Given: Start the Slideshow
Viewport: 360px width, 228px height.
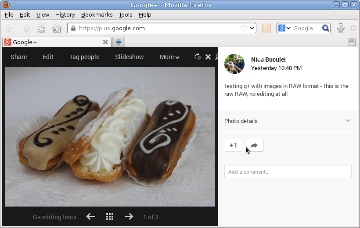Looking at the screenshot, I should (129, 57).
